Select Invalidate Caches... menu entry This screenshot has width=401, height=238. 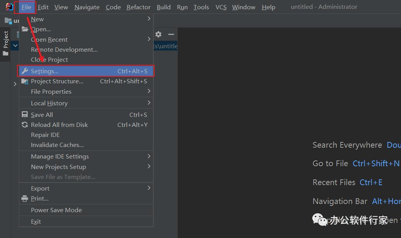click(86, 145)
